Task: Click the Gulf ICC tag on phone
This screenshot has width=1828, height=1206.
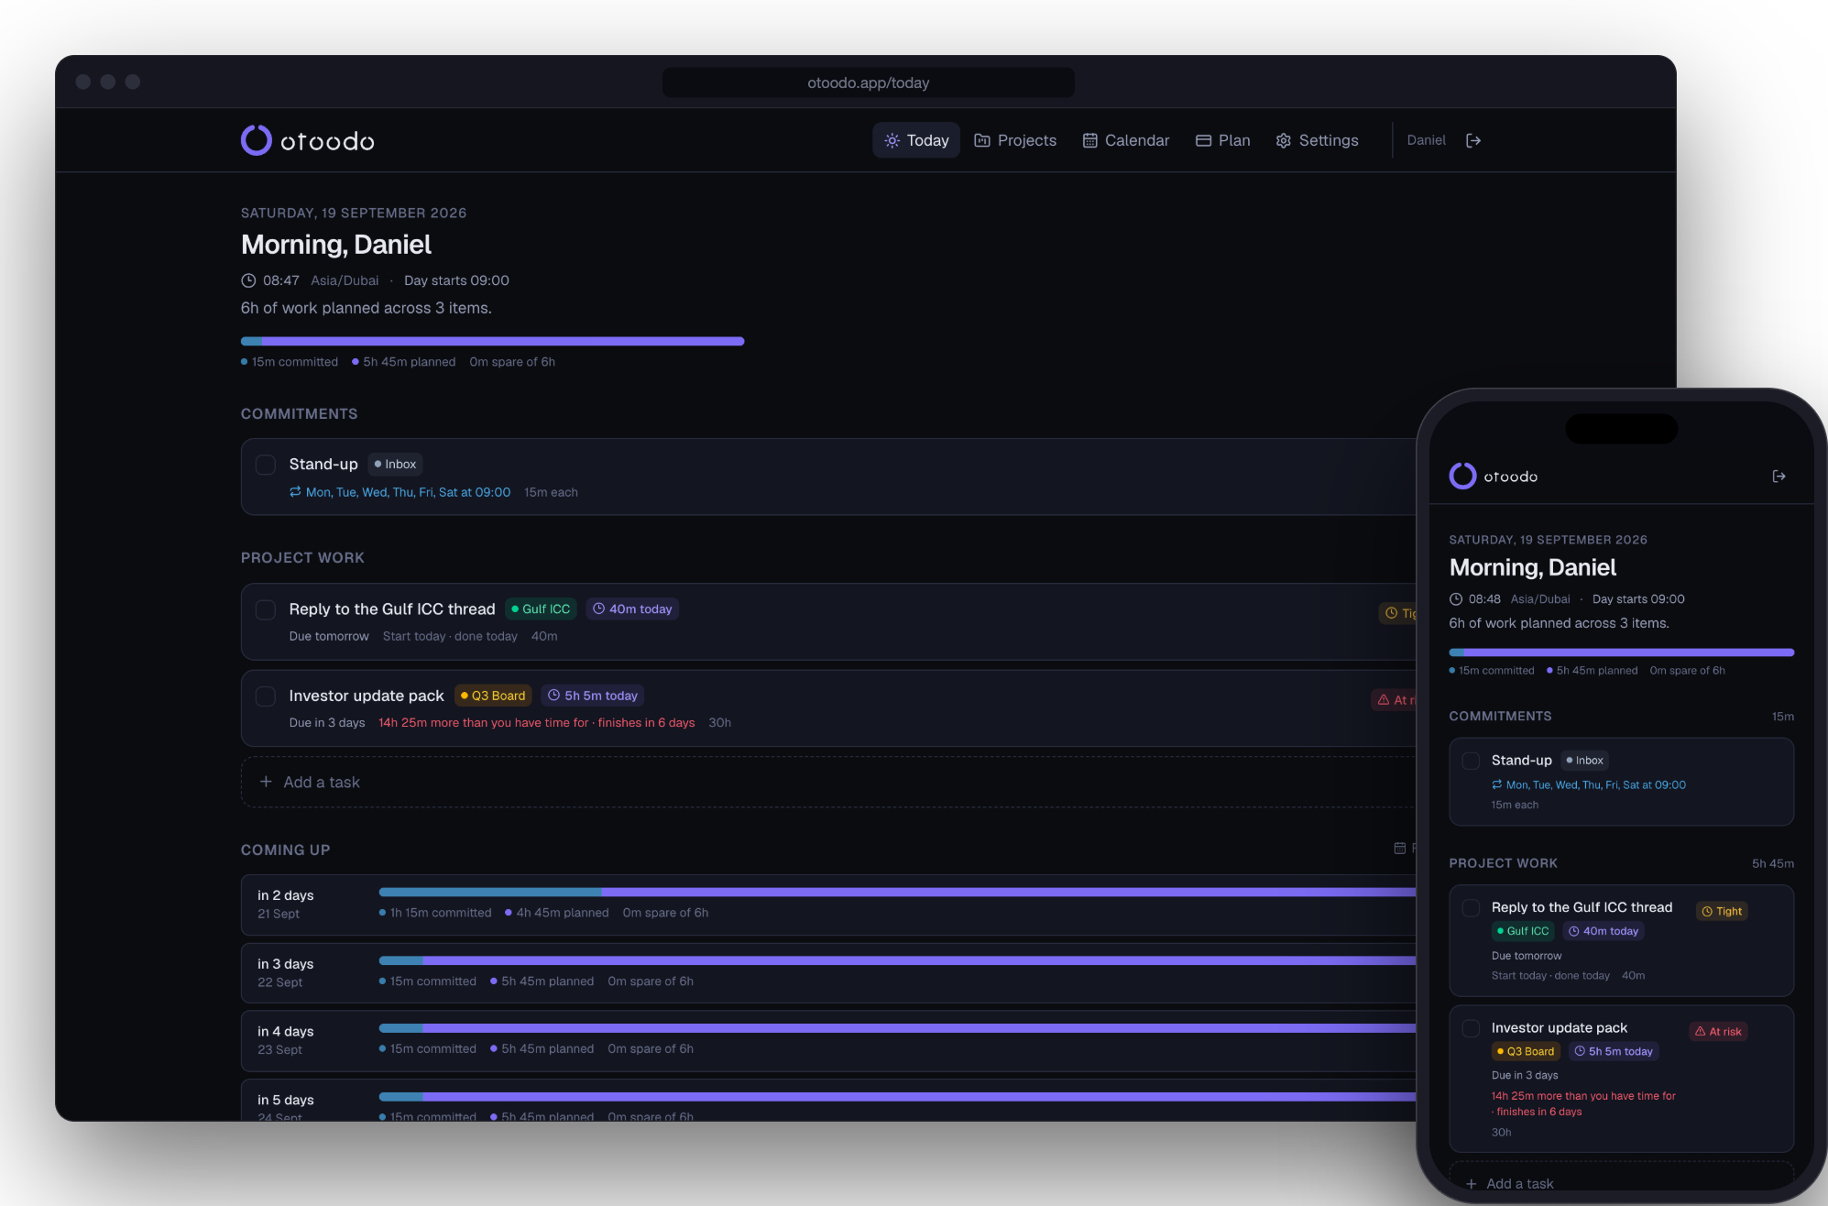Action: (1523, 931)
